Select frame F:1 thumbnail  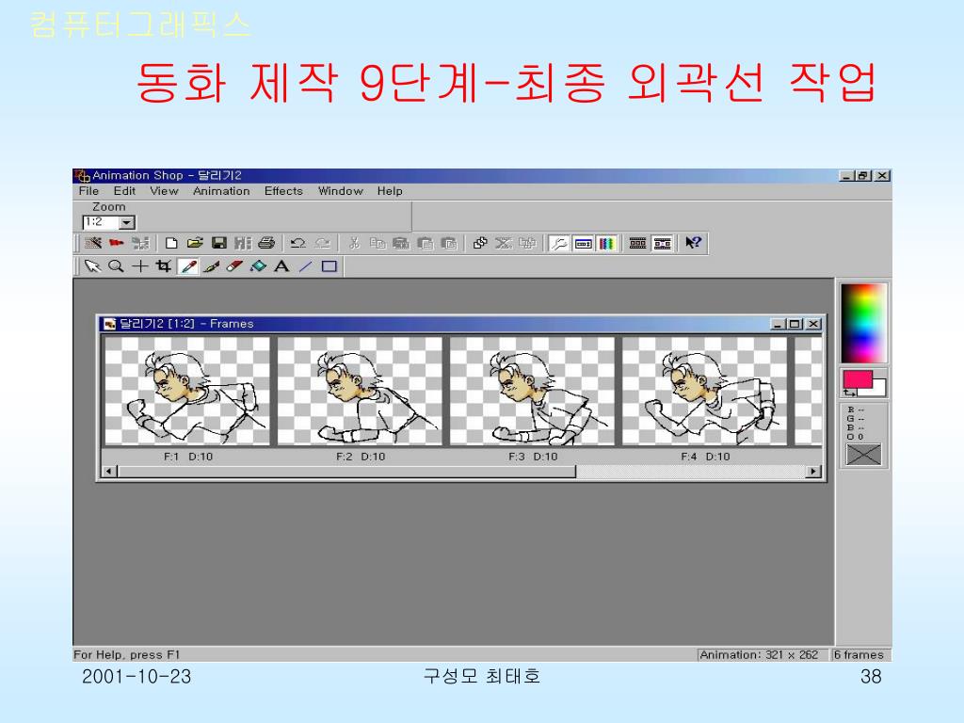187,391
